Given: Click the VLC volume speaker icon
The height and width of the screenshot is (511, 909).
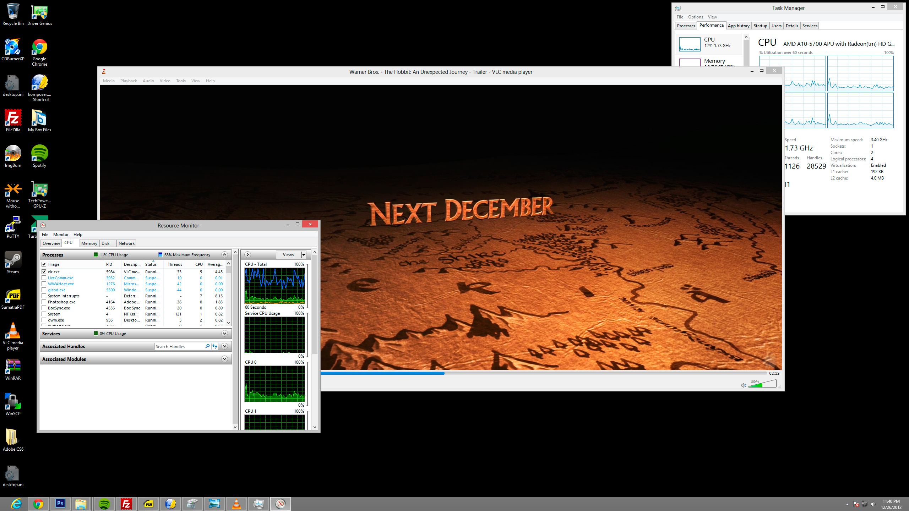Looking at the screenshot, I should pyautogui.click(x=743, y=385).
